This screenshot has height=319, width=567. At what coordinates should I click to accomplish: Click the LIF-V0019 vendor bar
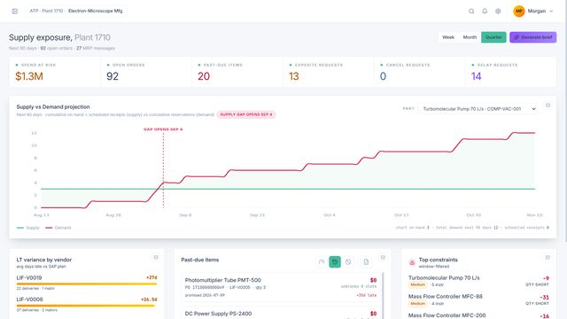[x=87, y=284]
